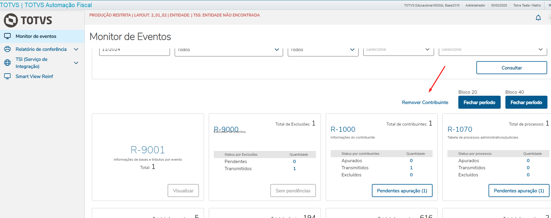Click Pendentes apuração (1) on R-1000 card
The width and height of the screenshot is (551, 218).
[x=402, y=191]
